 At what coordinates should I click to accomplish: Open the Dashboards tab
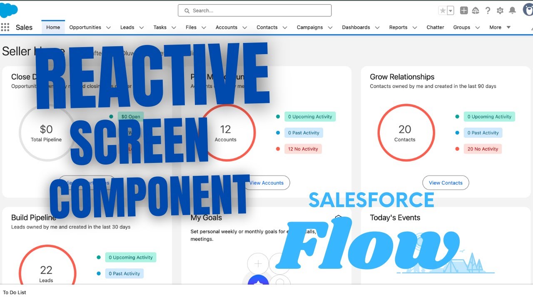tap(356, 27)
